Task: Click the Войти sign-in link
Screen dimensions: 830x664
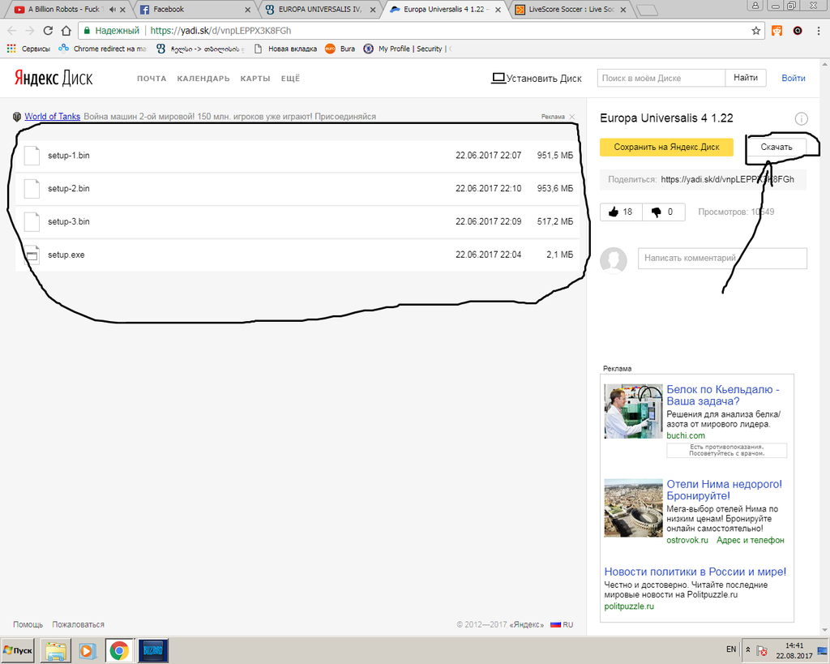Action: [x=794, y=79]
